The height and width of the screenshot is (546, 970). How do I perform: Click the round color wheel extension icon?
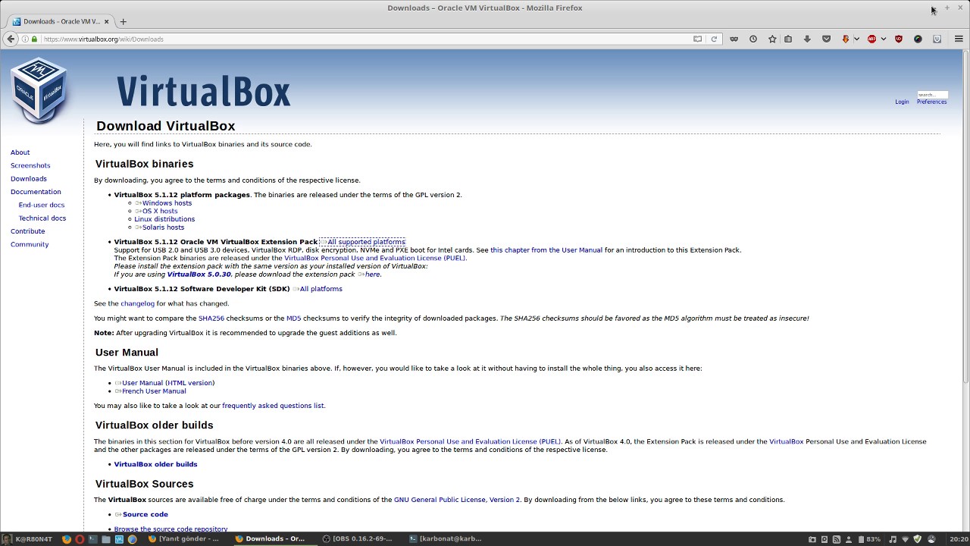(x=918, y=39)
